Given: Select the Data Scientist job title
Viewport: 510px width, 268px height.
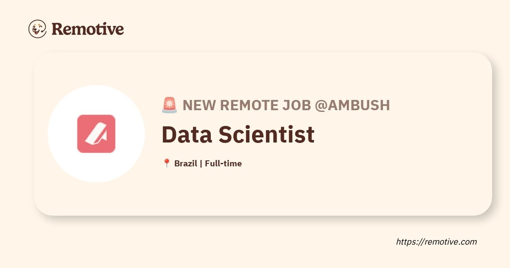Looking at the screenshot, I should click(238, 134).
